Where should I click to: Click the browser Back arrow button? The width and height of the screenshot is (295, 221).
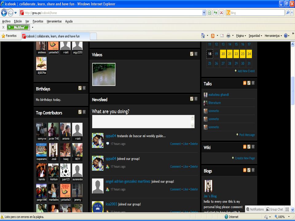point(4,13)
